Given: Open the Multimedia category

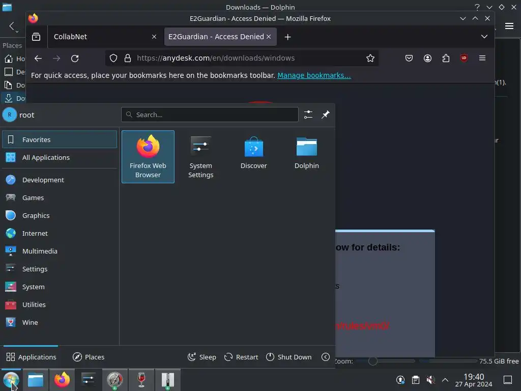Looking at the screenshot, I should coord(60,252).
